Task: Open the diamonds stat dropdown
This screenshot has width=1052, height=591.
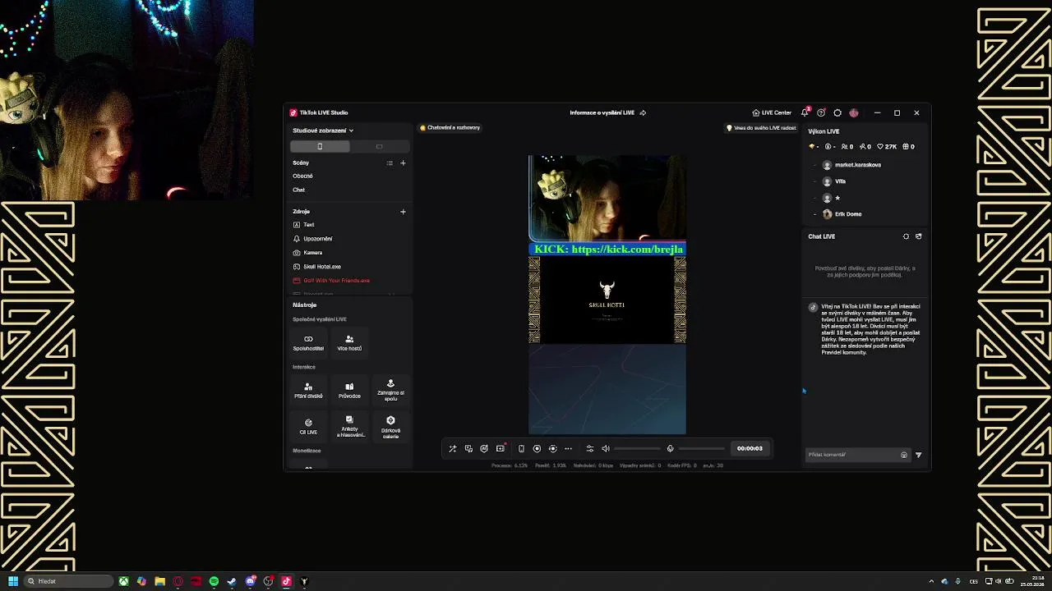Action: [813, 147]
